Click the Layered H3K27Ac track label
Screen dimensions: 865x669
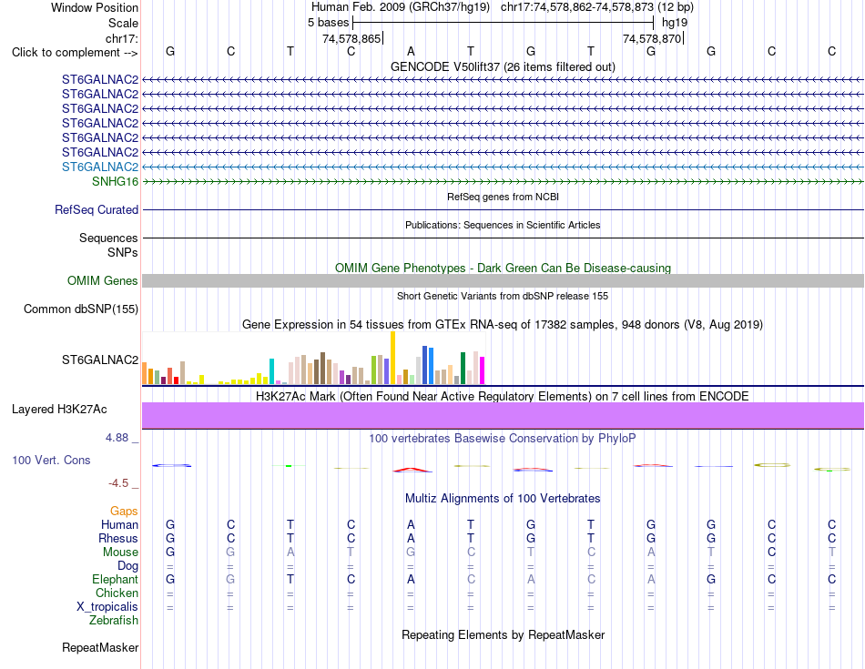(x=59, y=410)
